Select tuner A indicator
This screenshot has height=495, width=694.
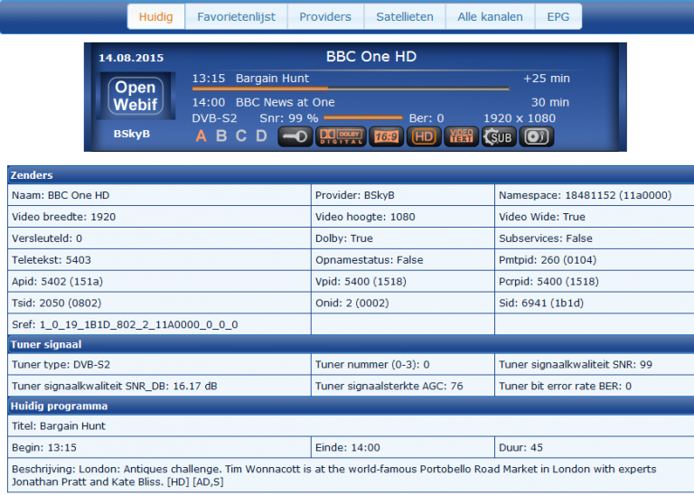(201, 136)
